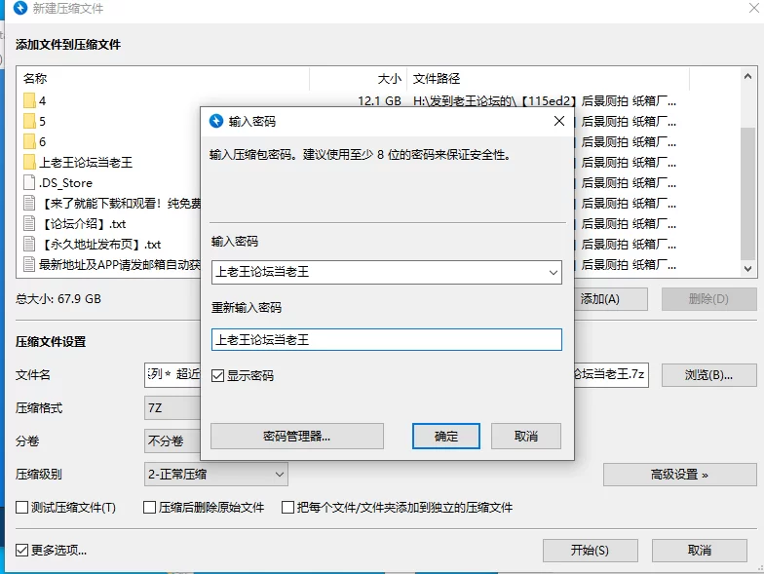The width and height of the screenshot is (764, 574).
Task: Enable 测试压缩文件(T) checkbox
Action: point(21,507)
